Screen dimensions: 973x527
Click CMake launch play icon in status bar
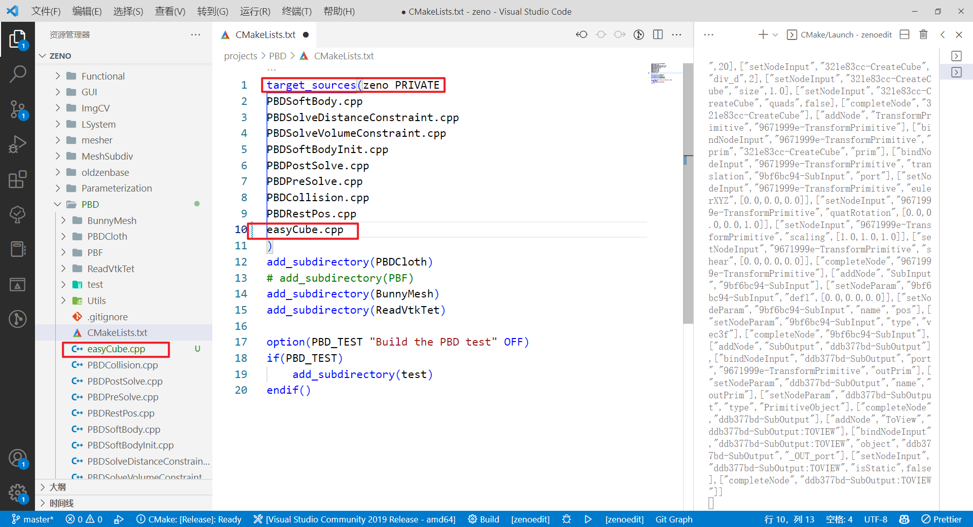coord(588,519)
